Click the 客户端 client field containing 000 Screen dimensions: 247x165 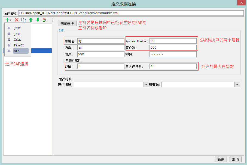tap(173, 47)
